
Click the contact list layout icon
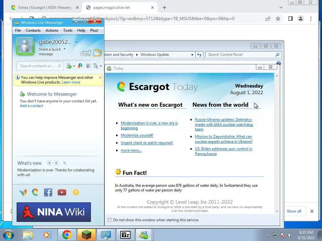[x=88, y=66]
